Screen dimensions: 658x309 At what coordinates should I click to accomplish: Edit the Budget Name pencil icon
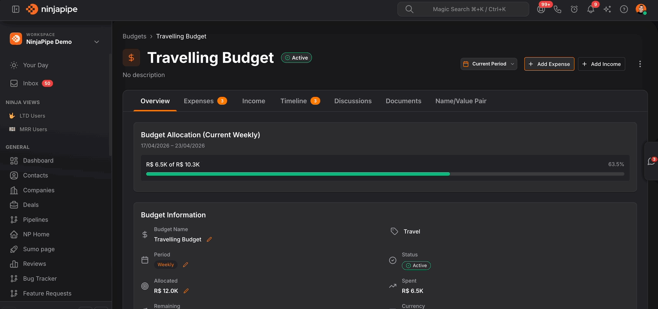point(209,240)
